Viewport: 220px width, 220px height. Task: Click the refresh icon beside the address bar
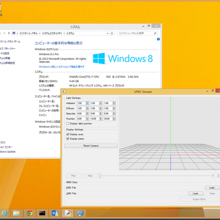[x=112, y=33]
